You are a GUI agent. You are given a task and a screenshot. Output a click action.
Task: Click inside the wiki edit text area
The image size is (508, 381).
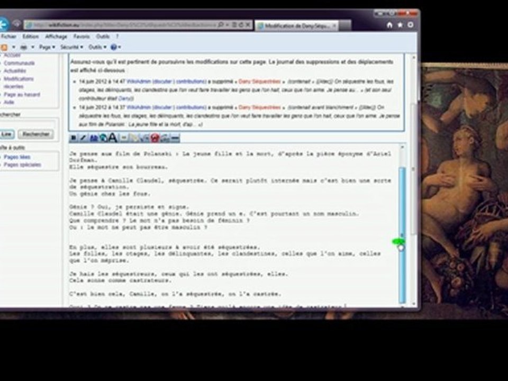(233, 225)
